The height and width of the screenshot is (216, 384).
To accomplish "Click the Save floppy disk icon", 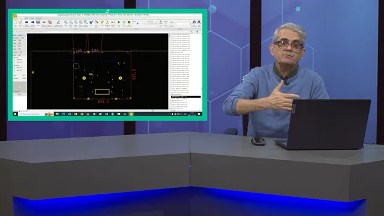I will click(38, 22).
